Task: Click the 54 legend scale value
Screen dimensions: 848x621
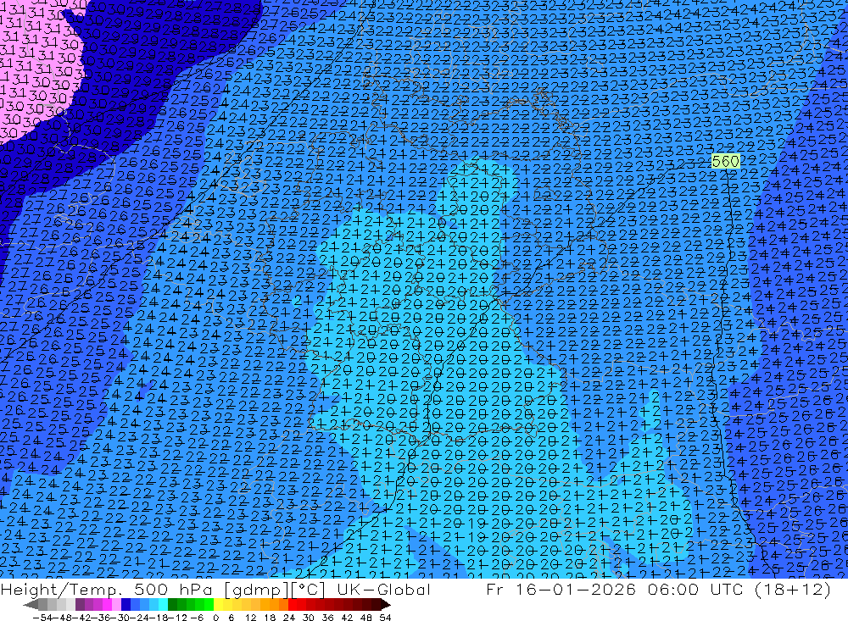Action: click(385, 618)
